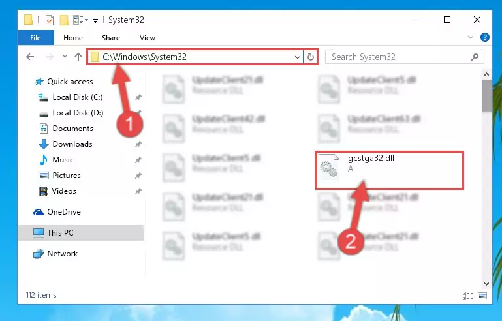The height and width of the screenshot is (321, 502).
Task: Go up one folder level
Action: tap(78, 57)
